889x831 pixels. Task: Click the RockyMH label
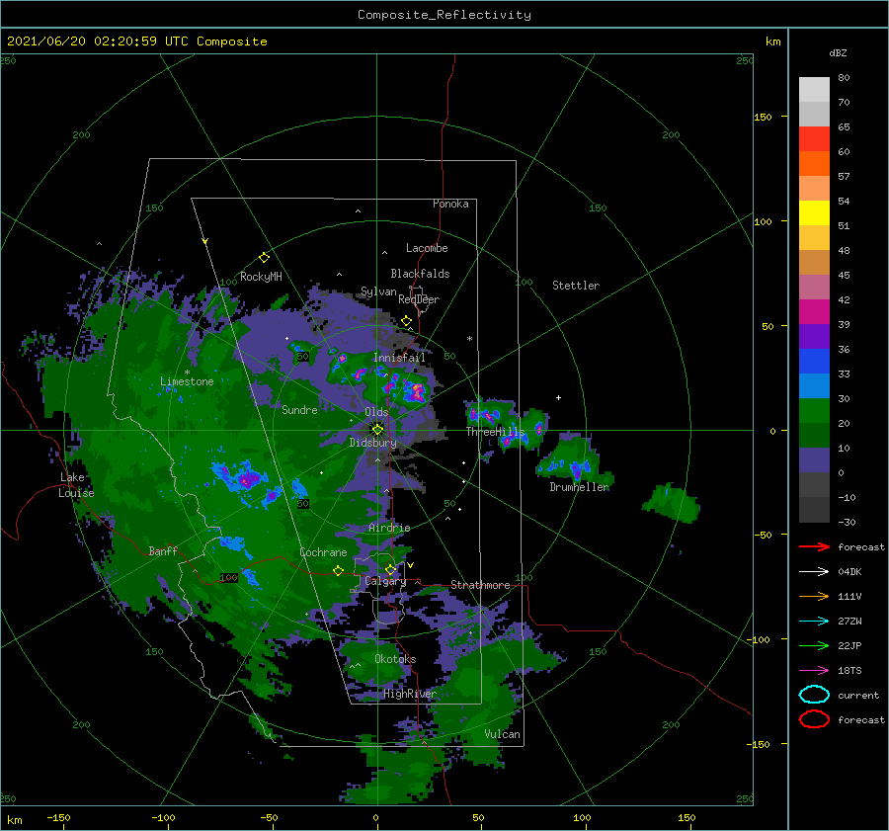coord(261,277)
